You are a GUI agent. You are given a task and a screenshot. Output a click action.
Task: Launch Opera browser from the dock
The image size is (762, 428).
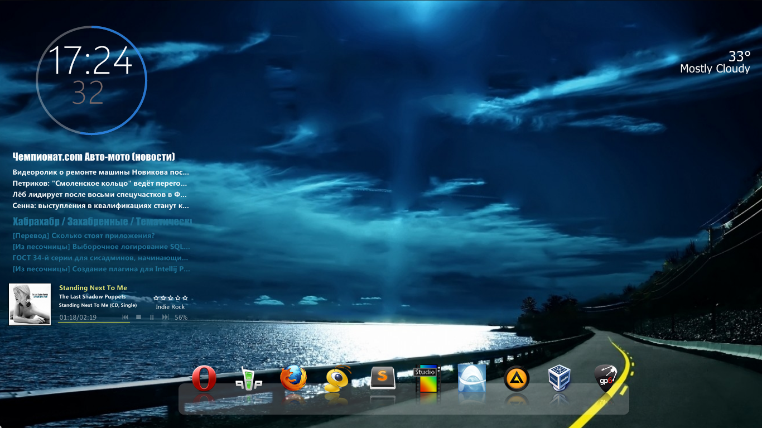click(x=204, y=379)
